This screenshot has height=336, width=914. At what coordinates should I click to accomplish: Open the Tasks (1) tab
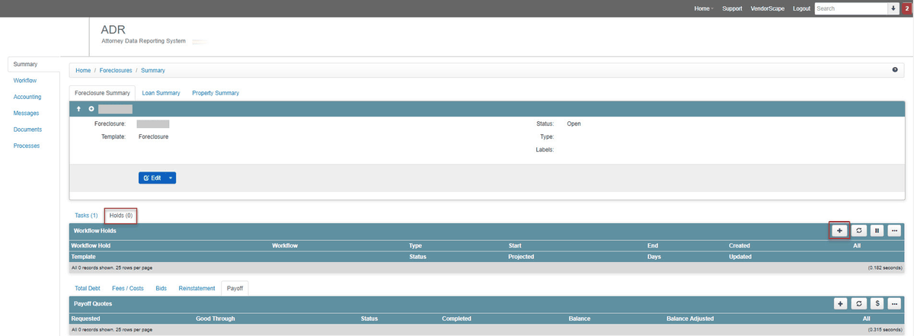[86, 216]
